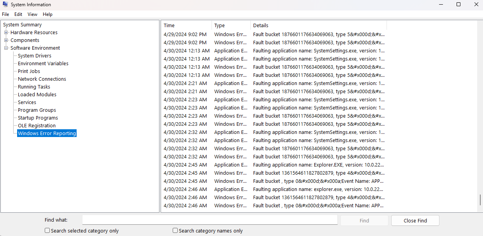The width and height of the screenshot is (483, 236).
Task: Select the 4/30/2024 2:46 AM explorer.exe faulting row
Action: (x=274, y=189)
